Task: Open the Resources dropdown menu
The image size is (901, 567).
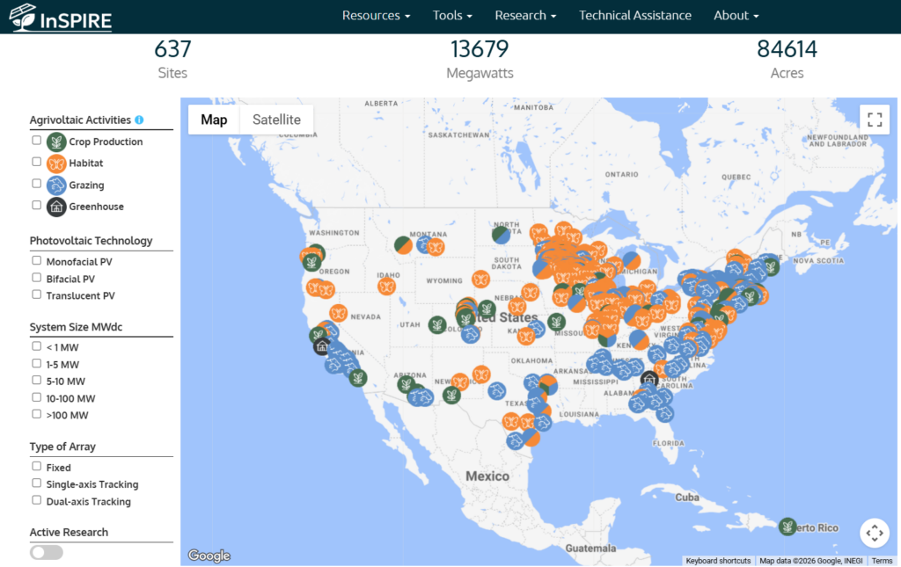Action: [376, 16]
